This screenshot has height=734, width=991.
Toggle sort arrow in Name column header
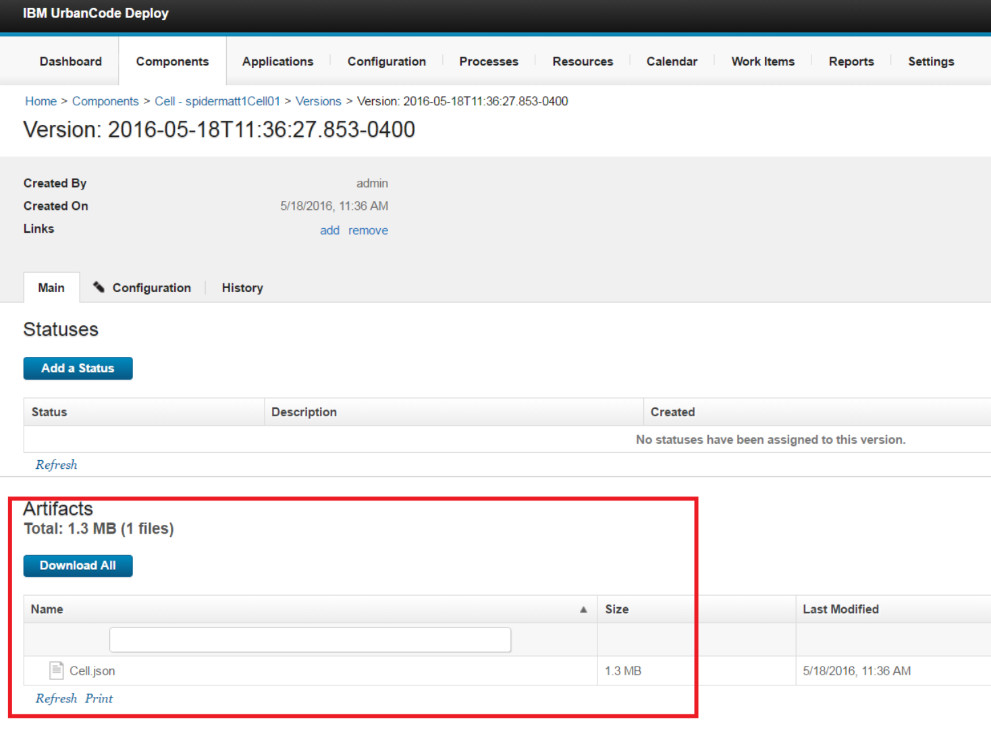(583, 609)
